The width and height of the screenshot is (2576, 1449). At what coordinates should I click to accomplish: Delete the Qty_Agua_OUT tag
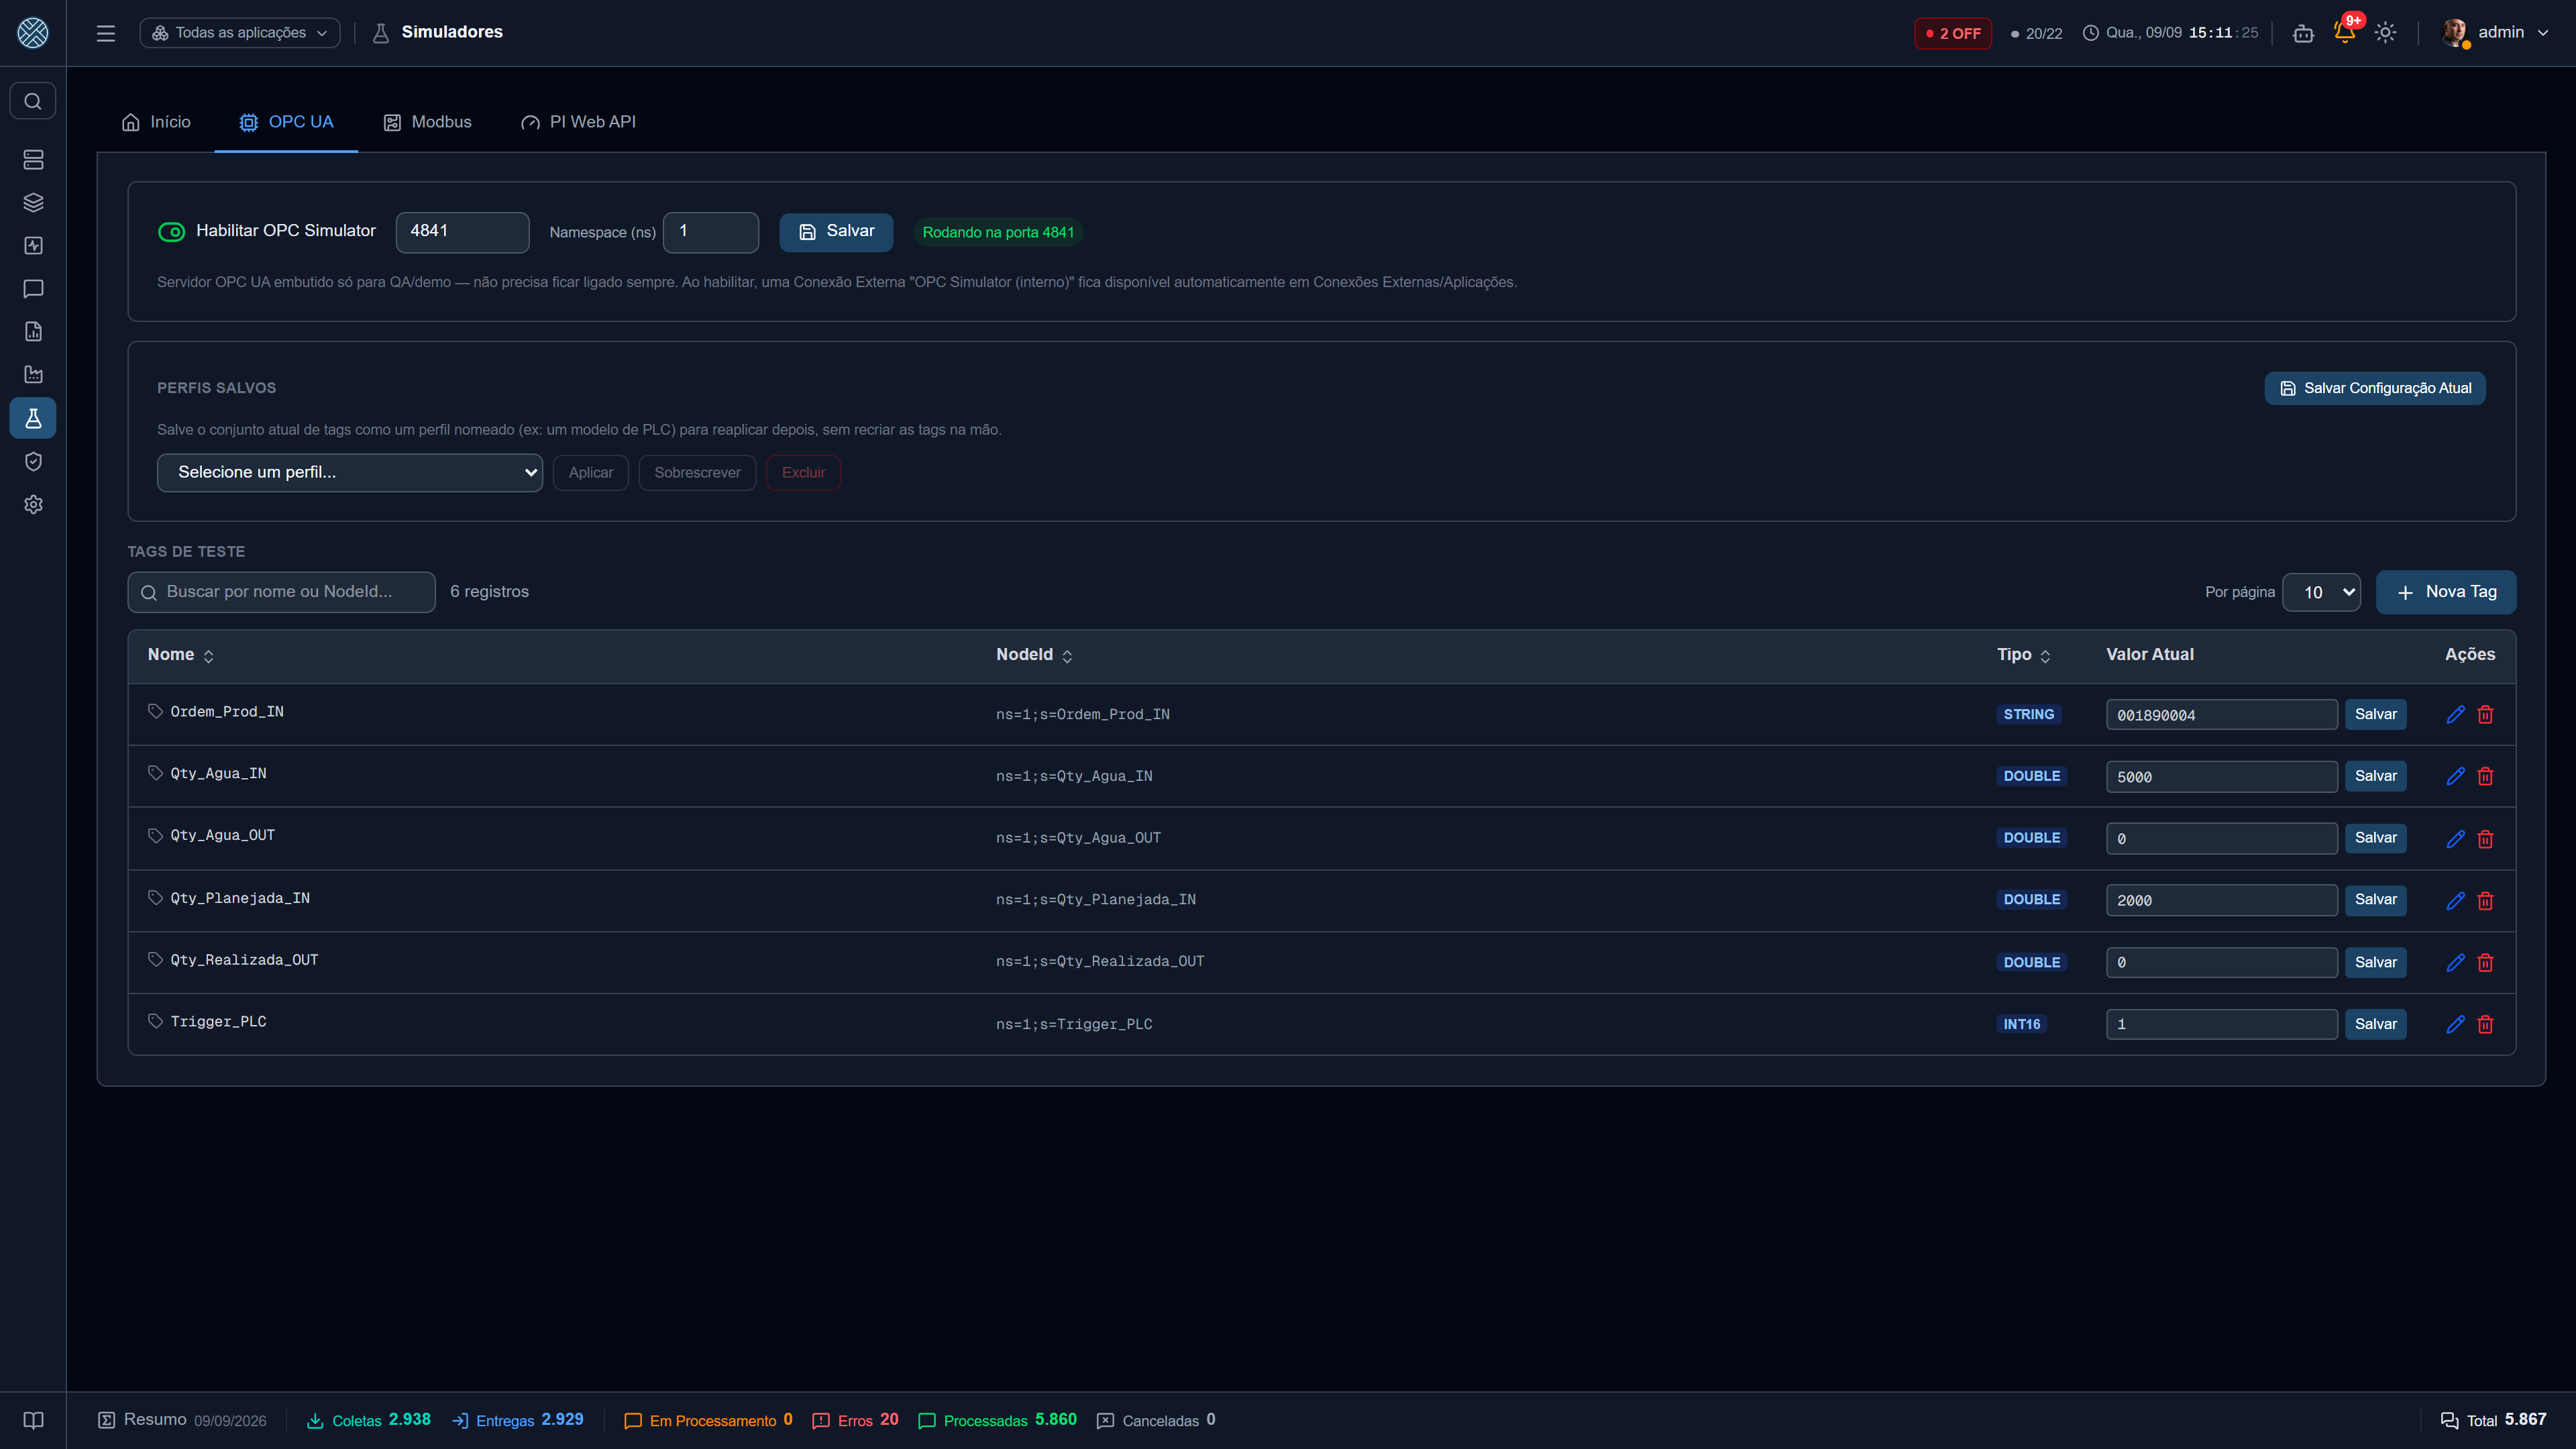click(2485, 838)
